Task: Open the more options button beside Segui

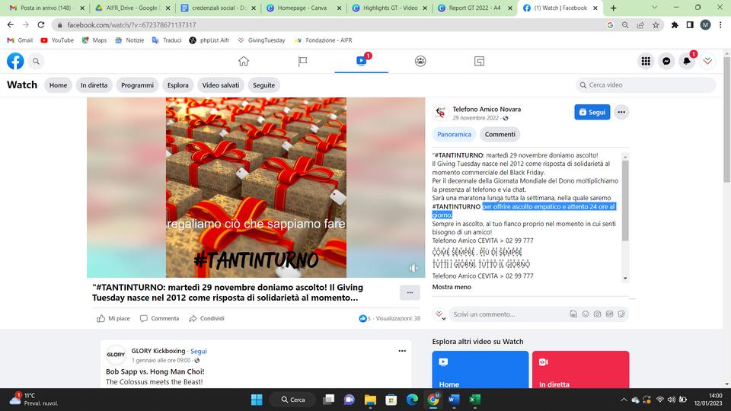Action: (x=621, y=112)
